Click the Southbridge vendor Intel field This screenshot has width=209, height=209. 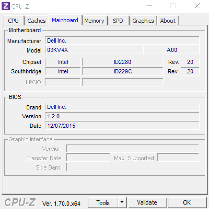(63, 71)
